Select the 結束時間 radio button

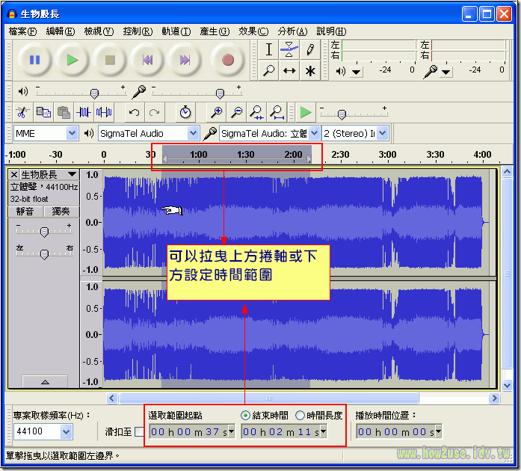[x=246, y=416]
